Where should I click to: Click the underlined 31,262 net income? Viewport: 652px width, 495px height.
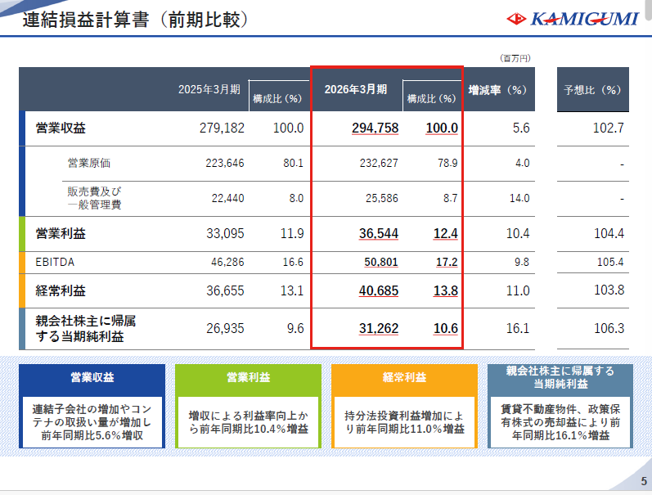(379, 328)
